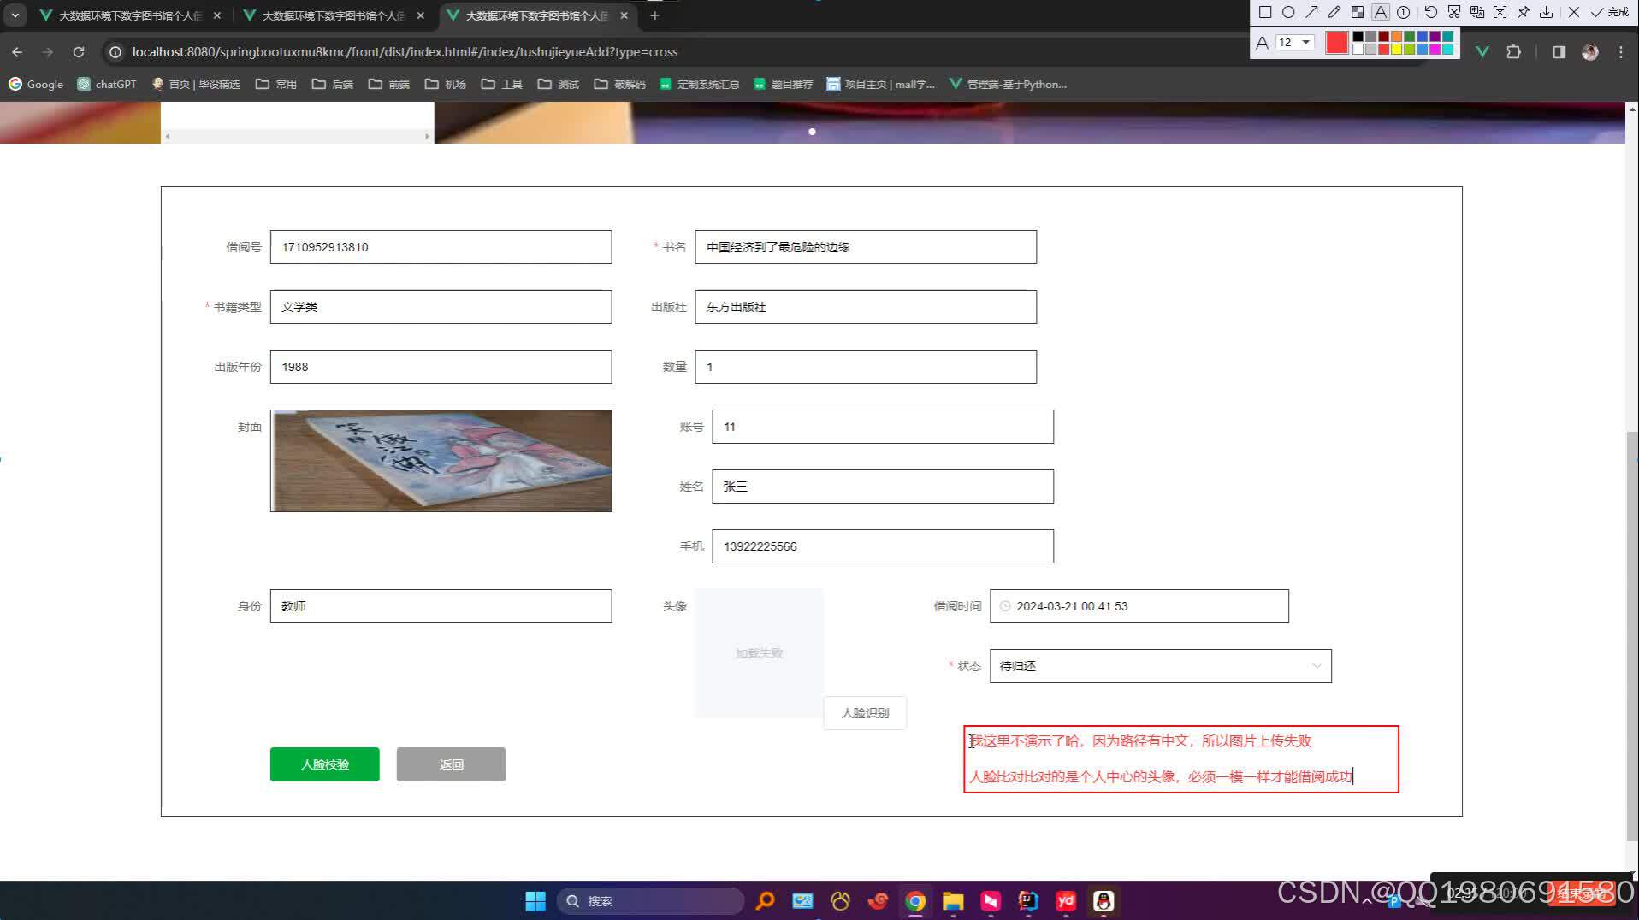1639x920 pixels.
Task: Pin the screenshot to screen
Action: (1524, 12)
